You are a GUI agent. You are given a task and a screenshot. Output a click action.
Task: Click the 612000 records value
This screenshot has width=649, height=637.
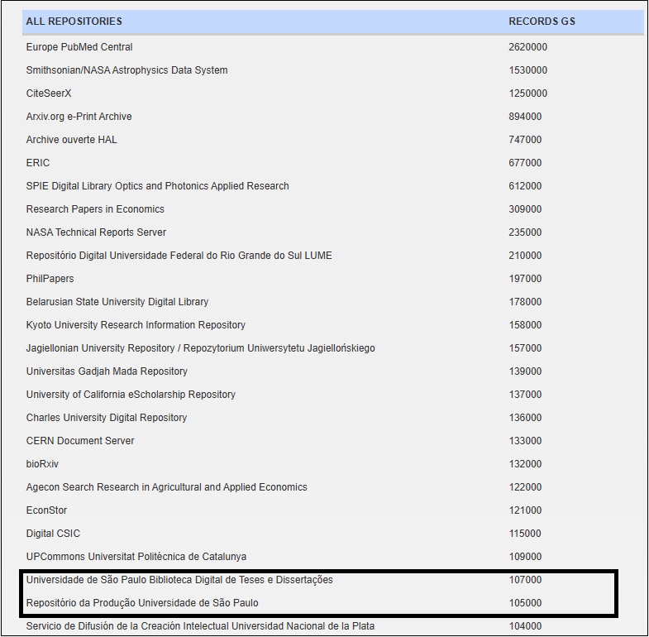tap(525, 186)
